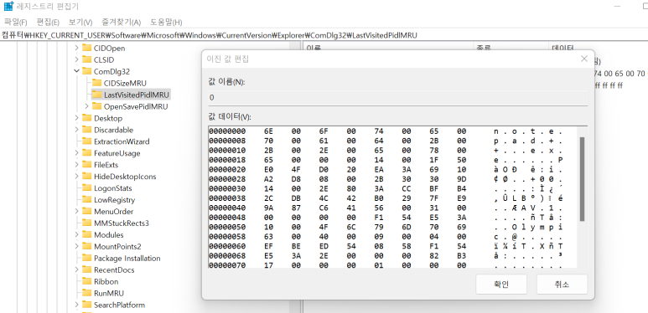This screenshot has width=648, height=313.
Task: Expand the Desktop key
Action: coord(76,118)
